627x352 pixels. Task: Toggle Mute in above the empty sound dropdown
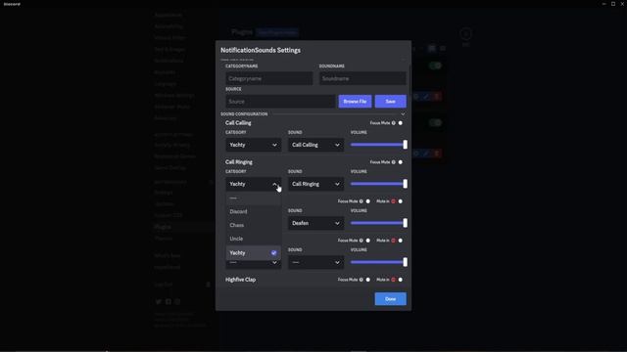[x=401, y=241]
